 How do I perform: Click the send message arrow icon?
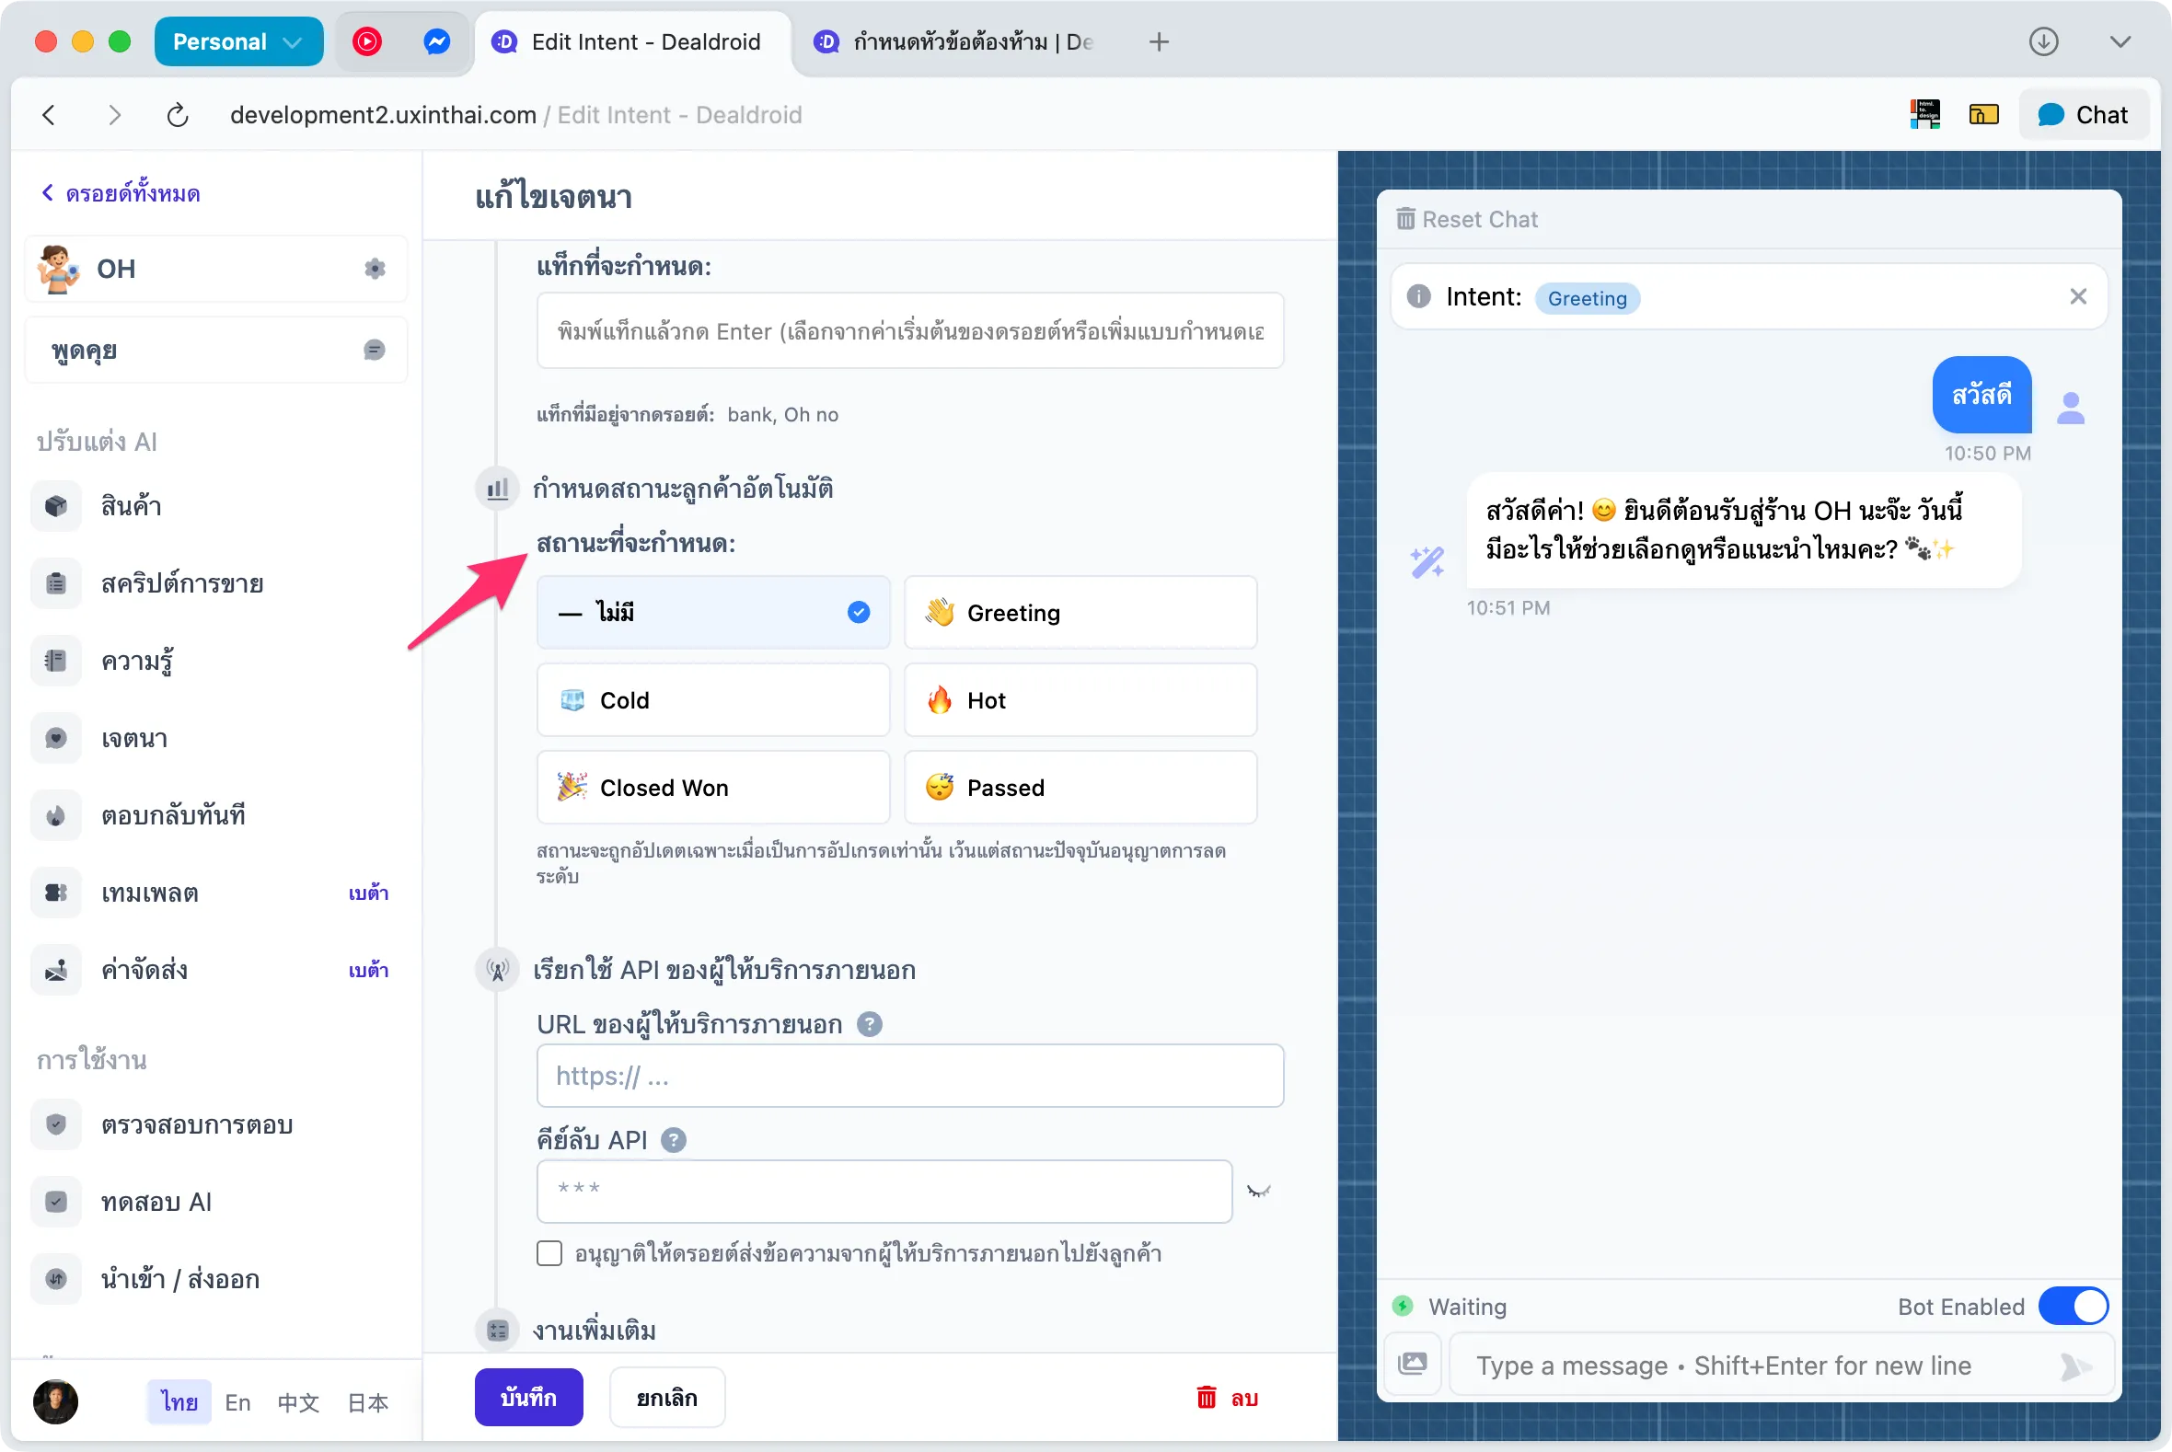2074,1366
